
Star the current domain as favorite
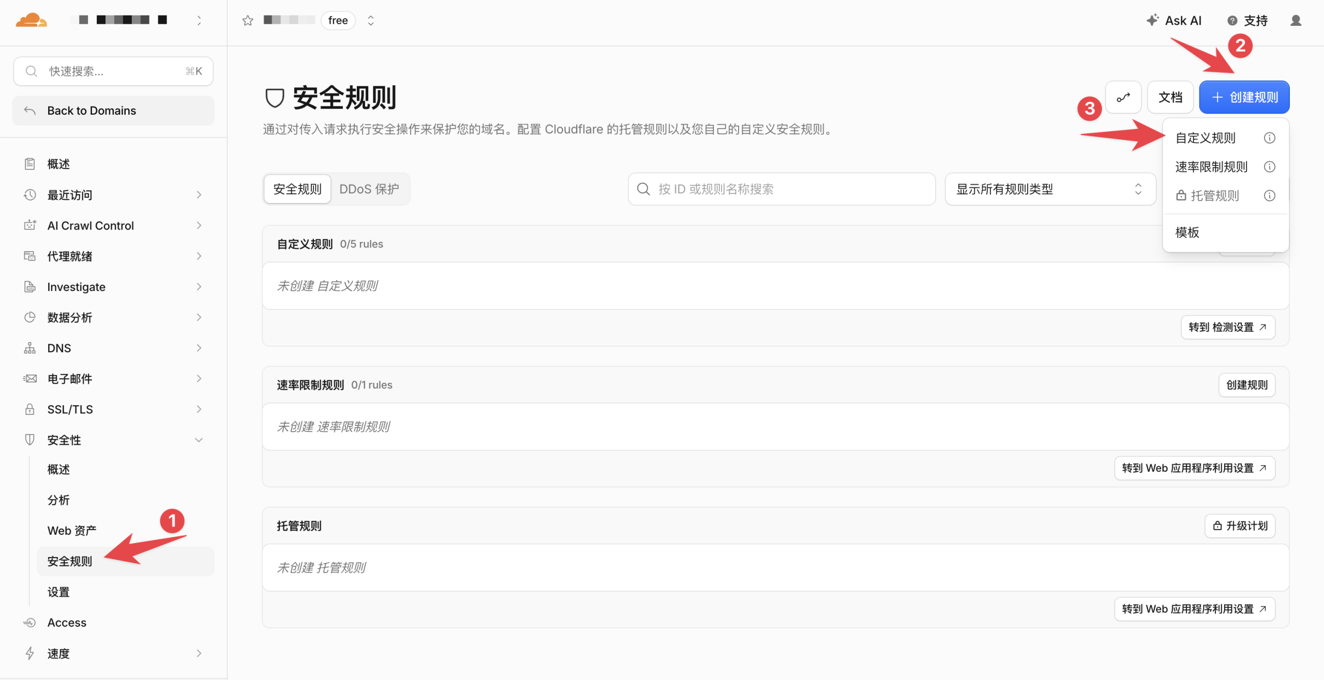coord(248,21)
